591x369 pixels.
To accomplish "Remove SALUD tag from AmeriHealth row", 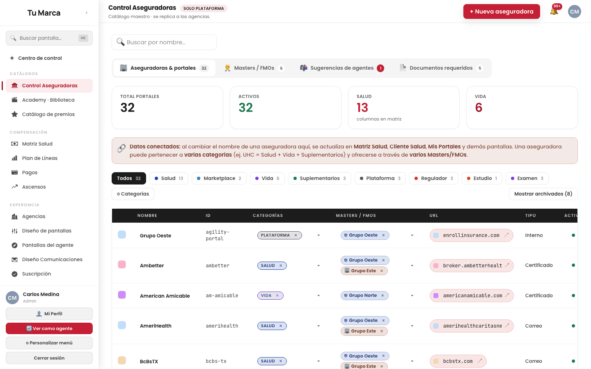I will tap(281, 326).
